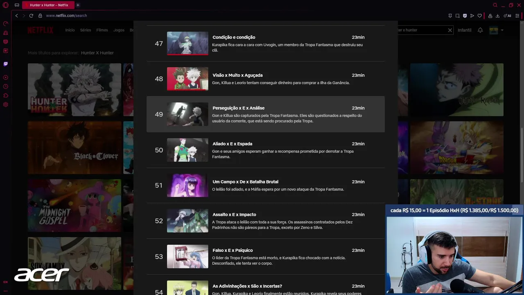Select episode title 'As Adivinhações x São x Incertas?'
Image resolution: width=524 pixels, height=295 pixels.
tap(247, 286)
